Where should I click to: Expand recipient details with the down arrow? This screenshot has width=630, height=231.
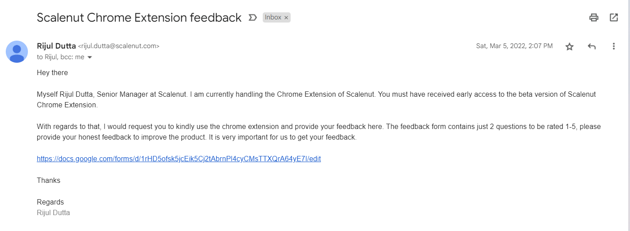pyautogui.click(x=89, y=57)
